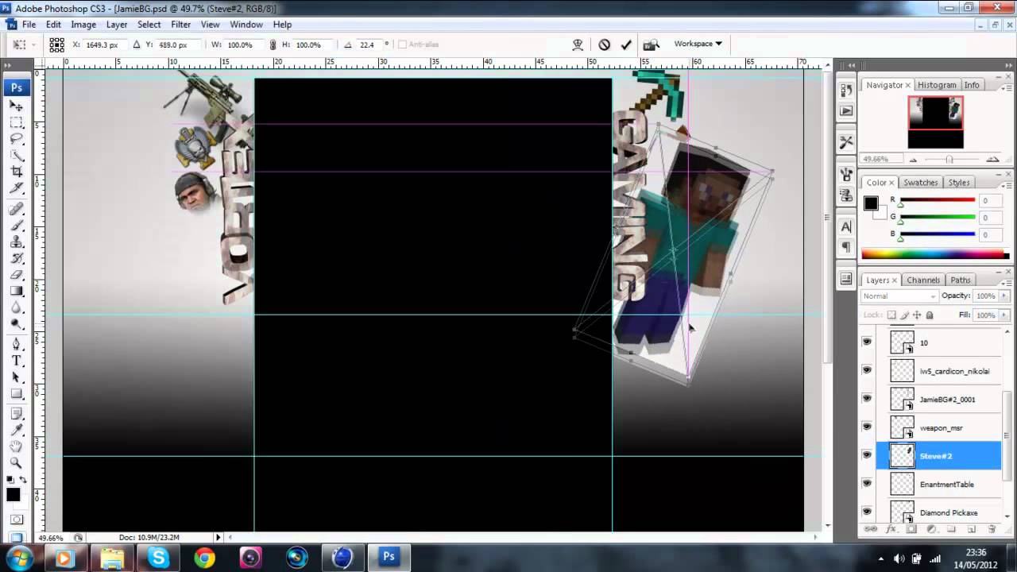This screenshot has width=1017, height=572.
Task: Select the Horizontal Type tool
Action: [x=16, y=361]
